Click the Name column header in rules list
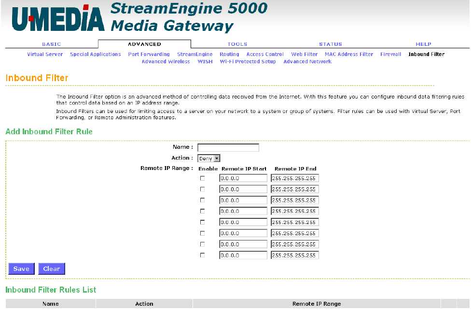Screen dimensions: 471x310 coord(51,304)
